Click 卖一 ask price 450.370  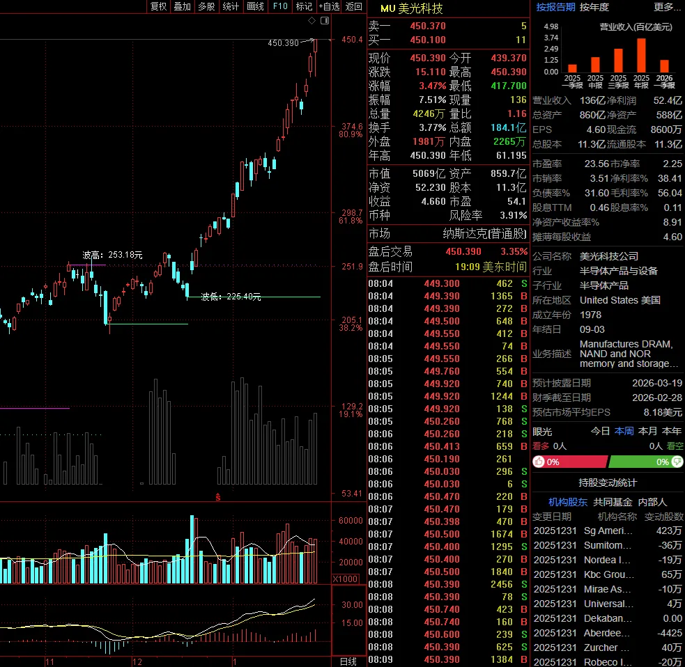428,26
